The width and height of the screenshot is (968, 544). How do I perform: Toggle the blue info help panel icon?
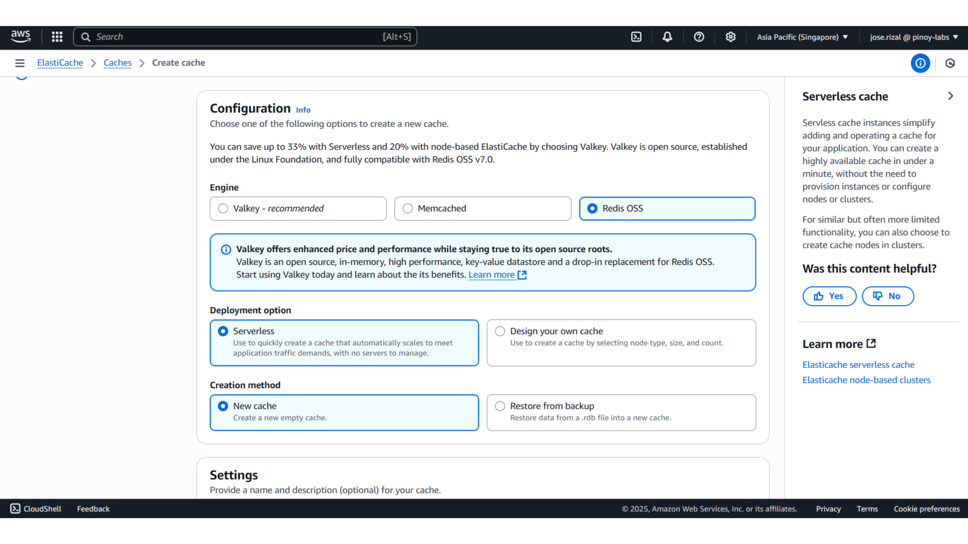pyautogui.click(x=920, y=63)
